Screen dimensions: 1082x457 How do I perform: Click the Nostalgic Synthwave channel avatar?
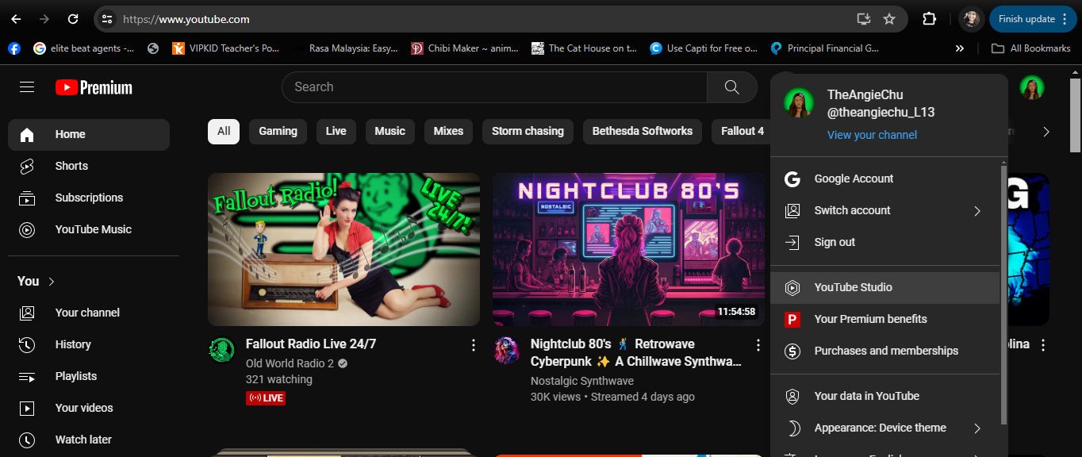click(506, 350)
